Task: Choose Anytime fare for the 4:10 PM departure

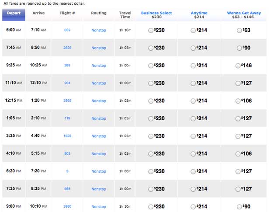Action: pos(193,154)
